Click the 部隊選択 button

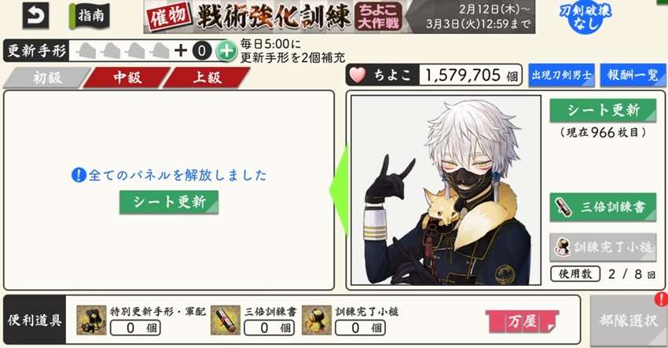click(x=629, y=321)
